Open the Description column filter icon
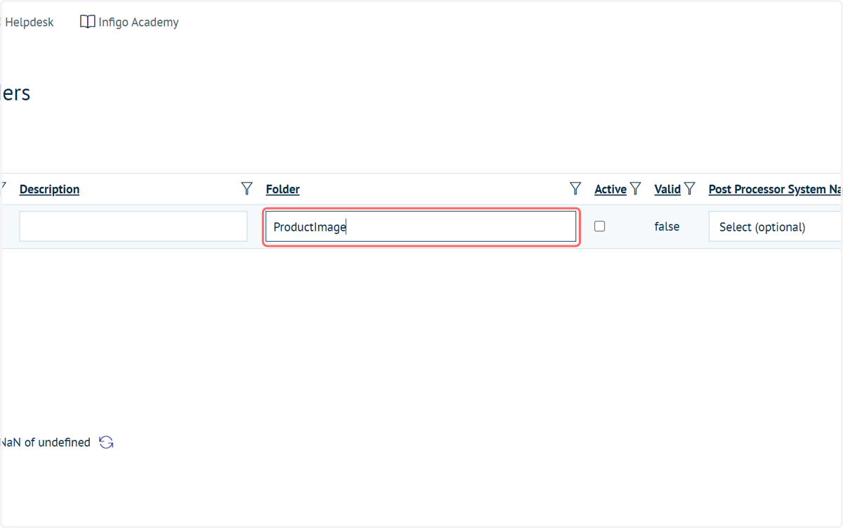The image size is (843, 528). (x=247, y=188)
